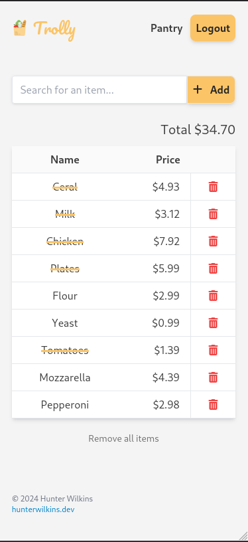The height and width of the screenshot is (542, 248).
Task: Open the Pantry page
Action: coord(166,29)
